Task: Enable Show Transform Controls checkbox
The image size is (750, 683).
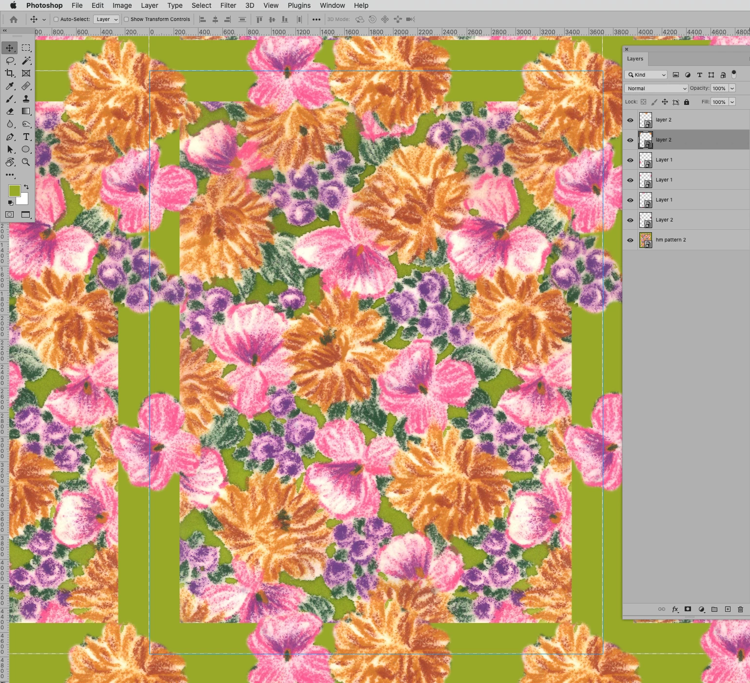Action: click(x=126, y=20)
